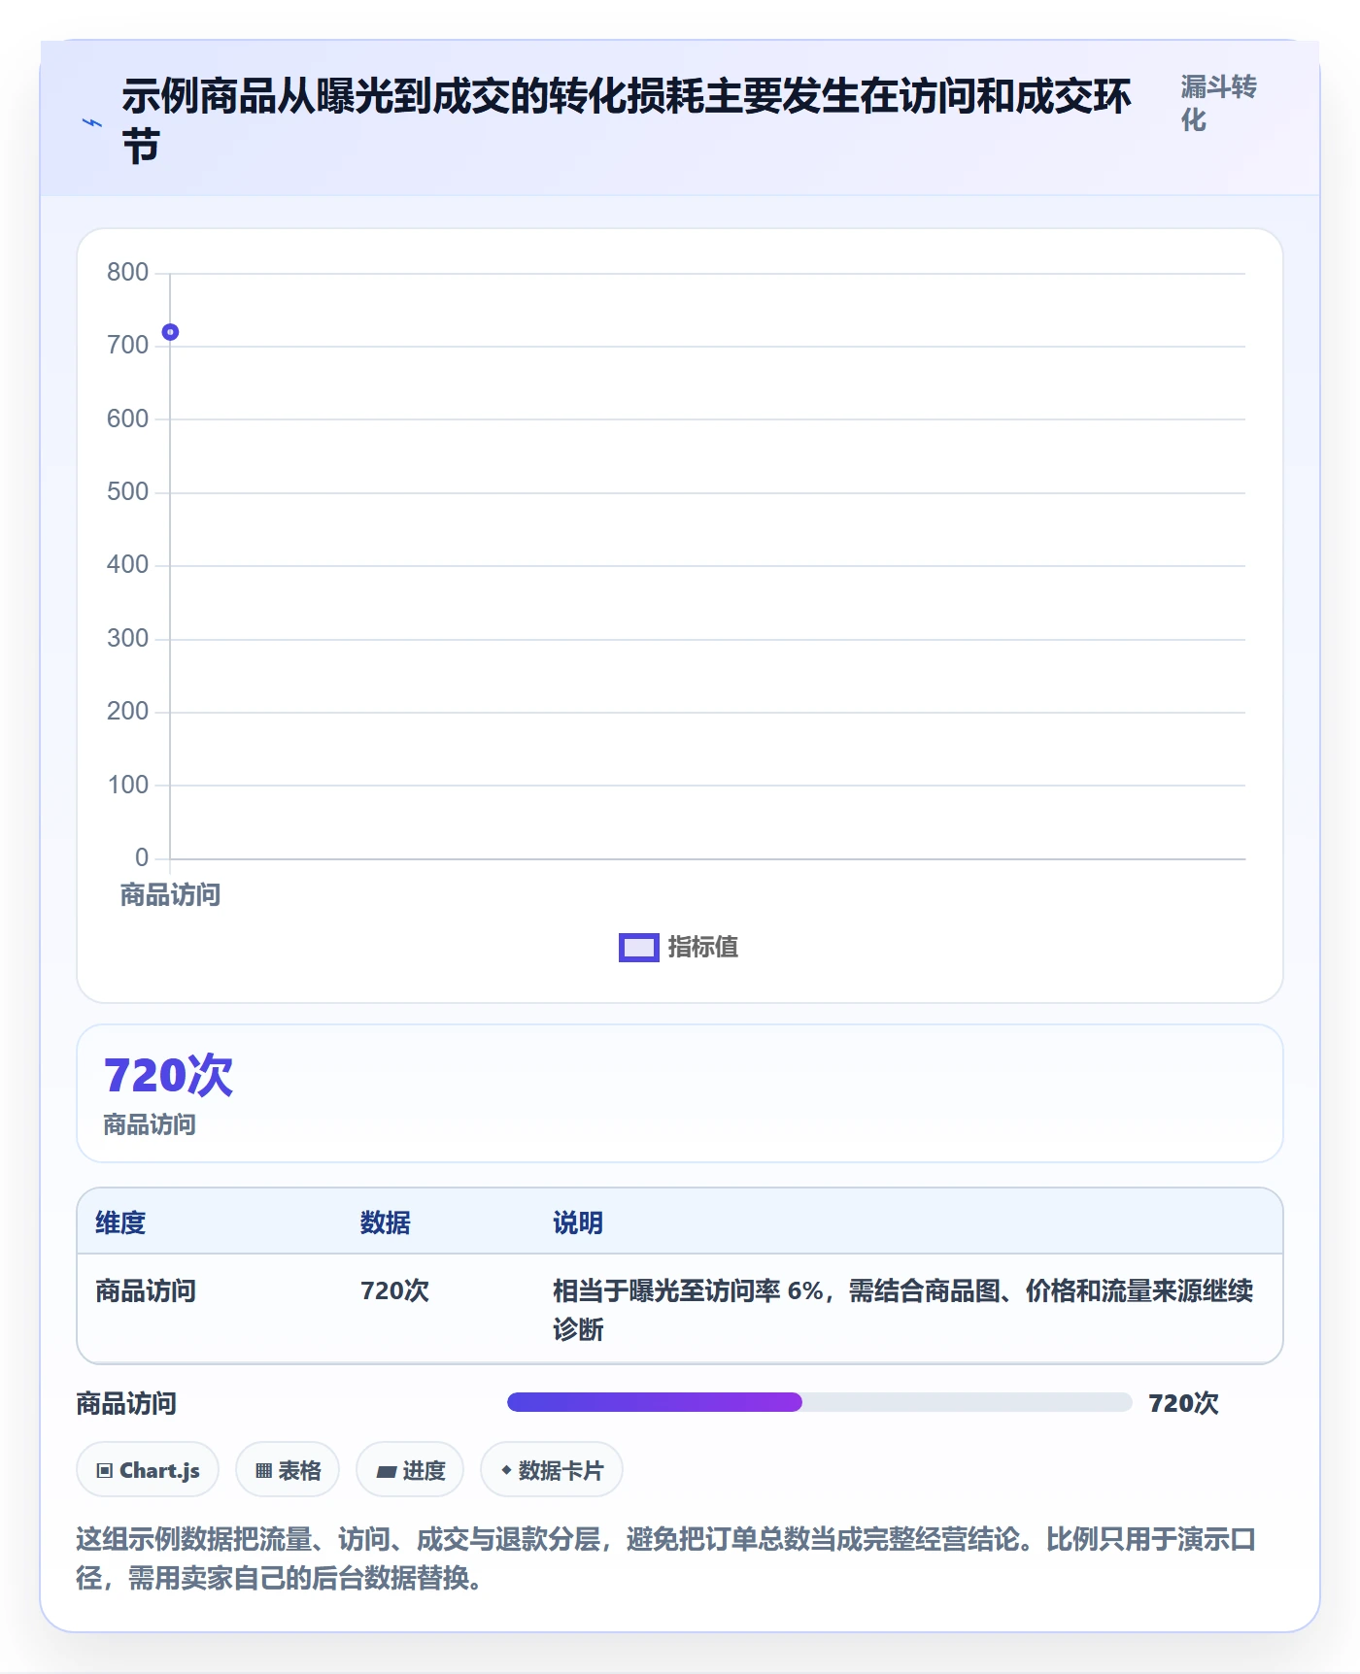Click the 100 y-axis label
1360x1674 pixels.
tap(127, 785)
